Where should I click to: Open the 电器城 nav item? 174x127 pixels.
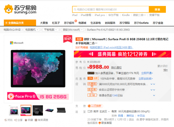[82, 23]
